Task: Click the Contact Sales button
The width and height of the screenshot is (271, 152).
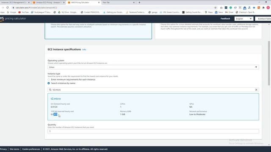Action: [263, 19]
